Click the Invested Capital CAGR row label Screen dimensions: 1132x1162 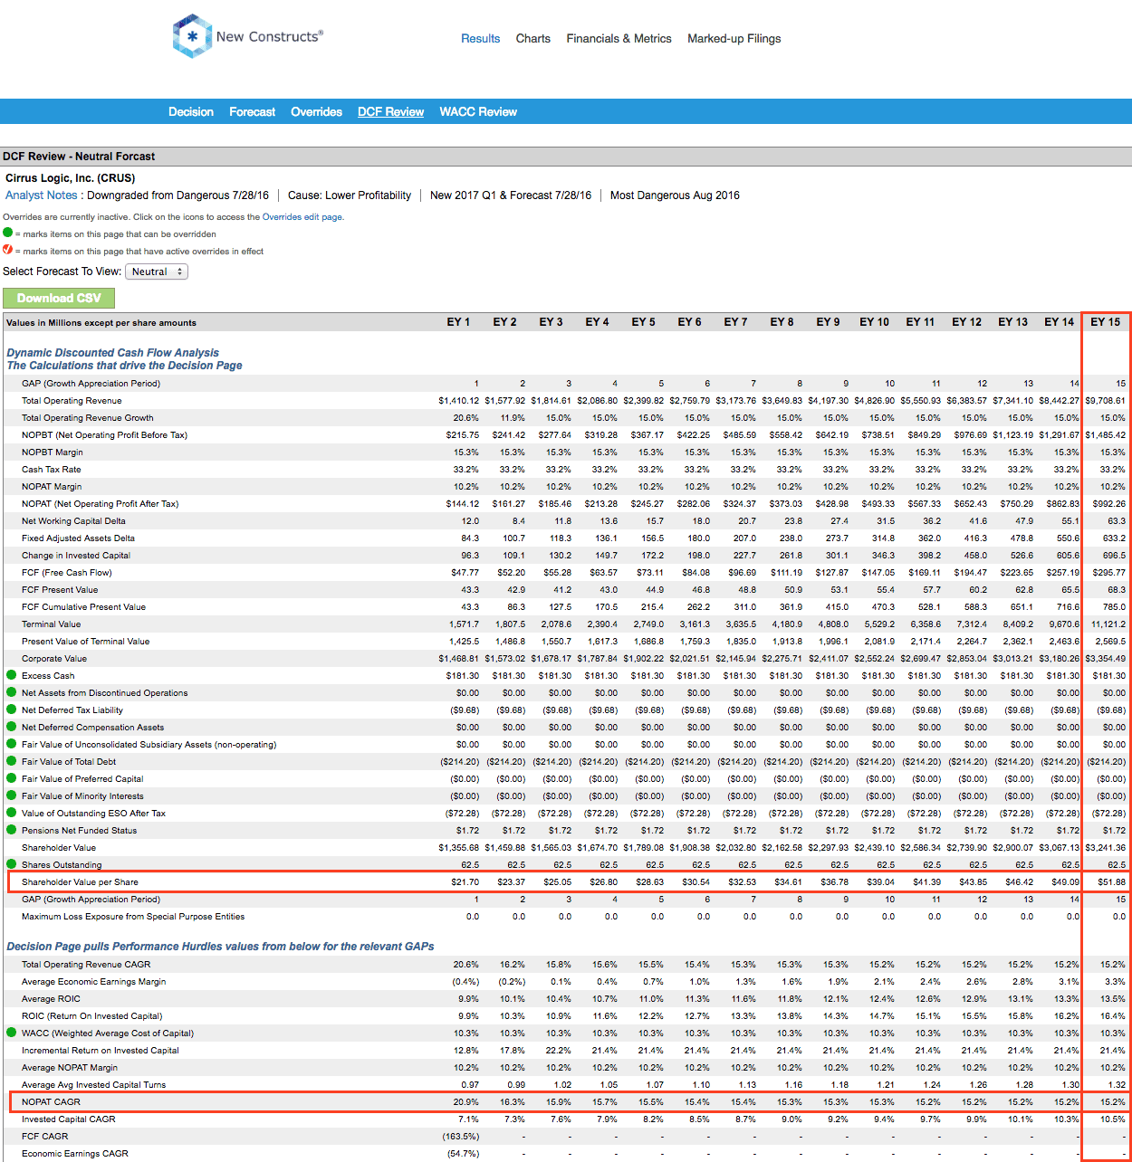coord(69,1119)
